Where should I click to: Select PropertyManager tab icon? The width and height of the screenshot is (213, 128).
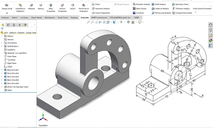[8, 25]
